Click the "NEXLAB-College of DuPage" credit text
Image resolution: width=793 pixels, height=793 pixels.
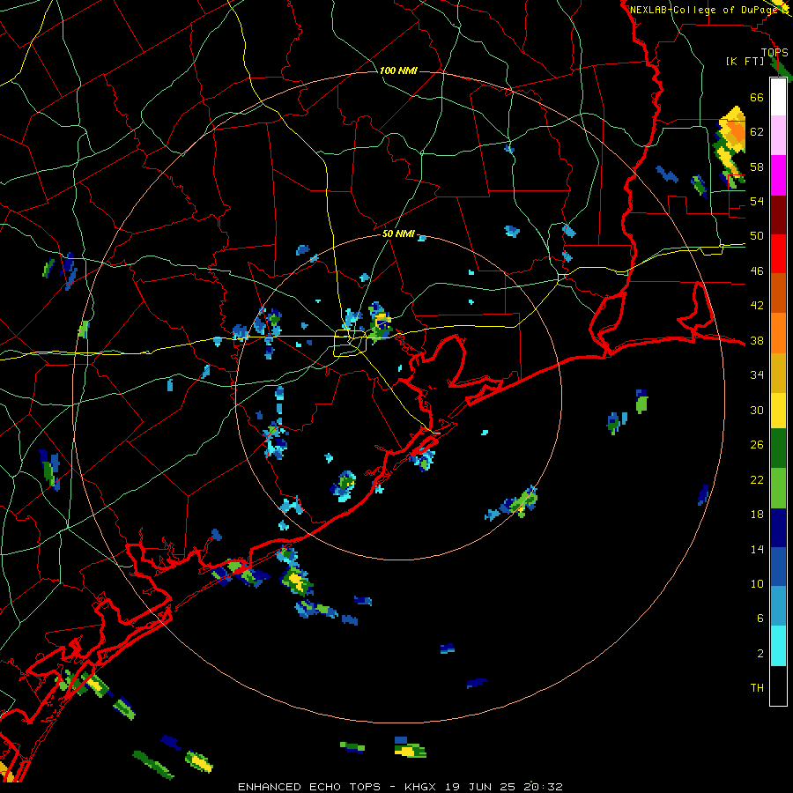coord(704,10)
